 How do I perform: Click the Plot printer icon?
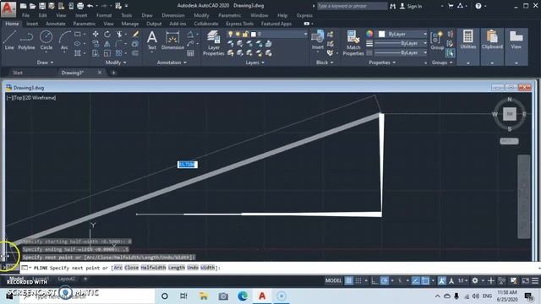pyautogui.click(x=80, y=6)
